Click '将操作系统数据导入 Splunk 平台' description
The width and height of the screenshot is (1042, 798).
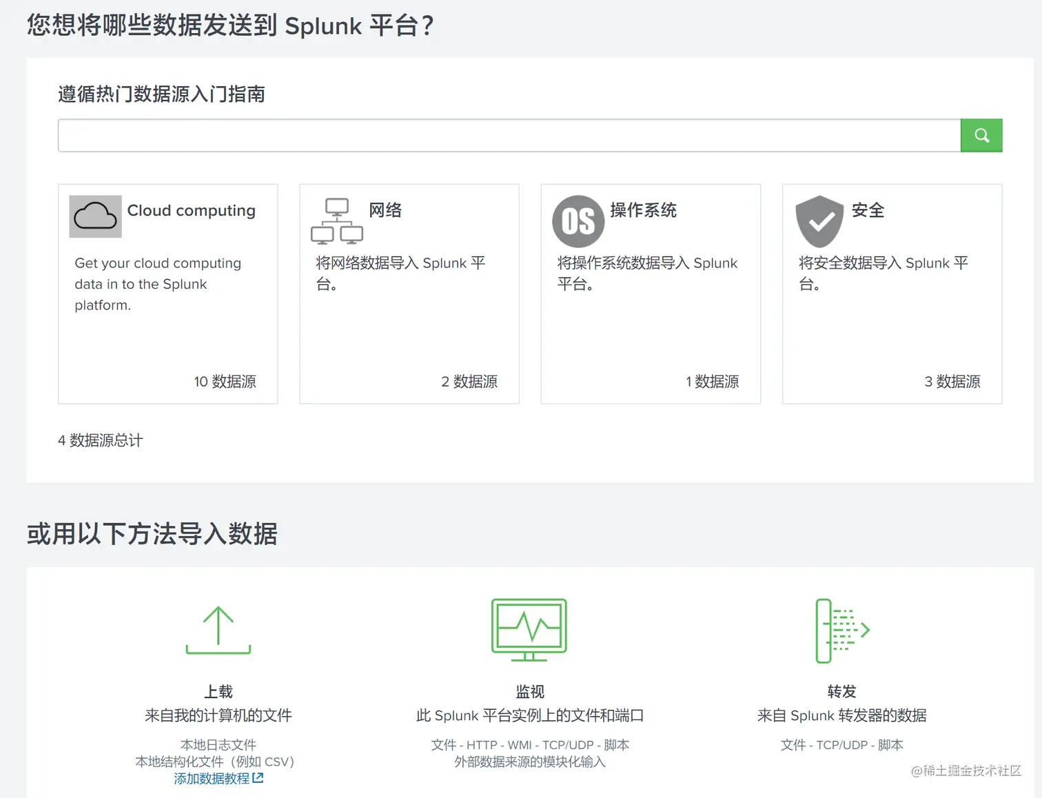(647, 273)
